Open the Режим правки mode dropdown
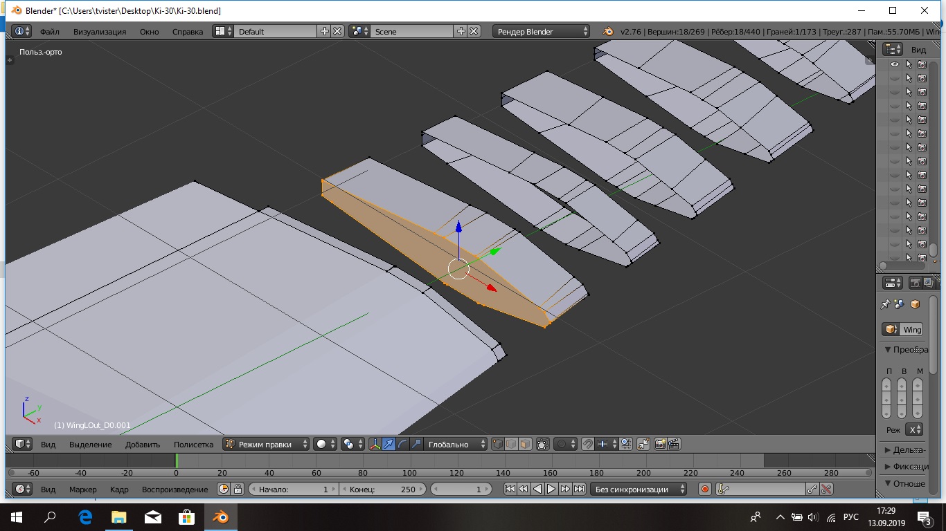This screenshot has height=531, width=946. point(267,445)
